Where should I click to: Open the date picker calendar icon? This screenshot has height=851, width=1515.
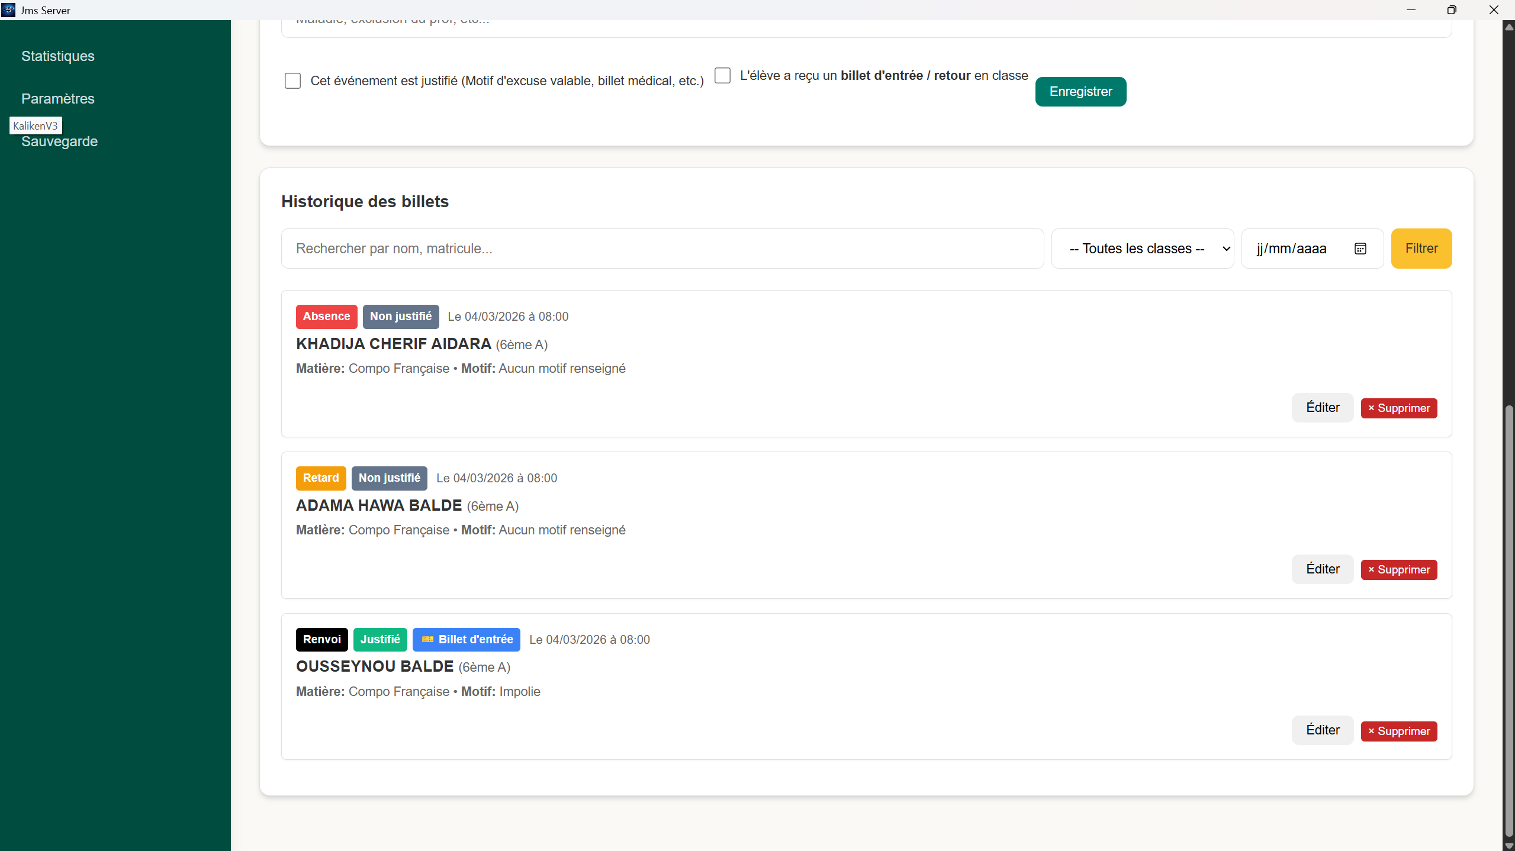(x=1360, y=248)
